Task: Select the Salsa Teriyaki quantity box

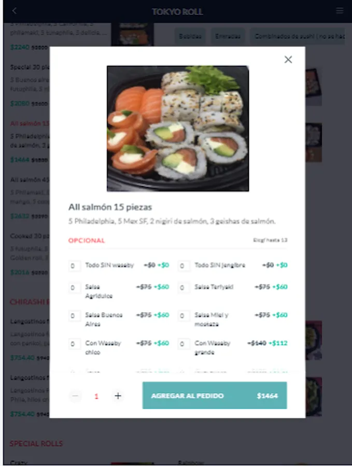Action: (182, 288)
